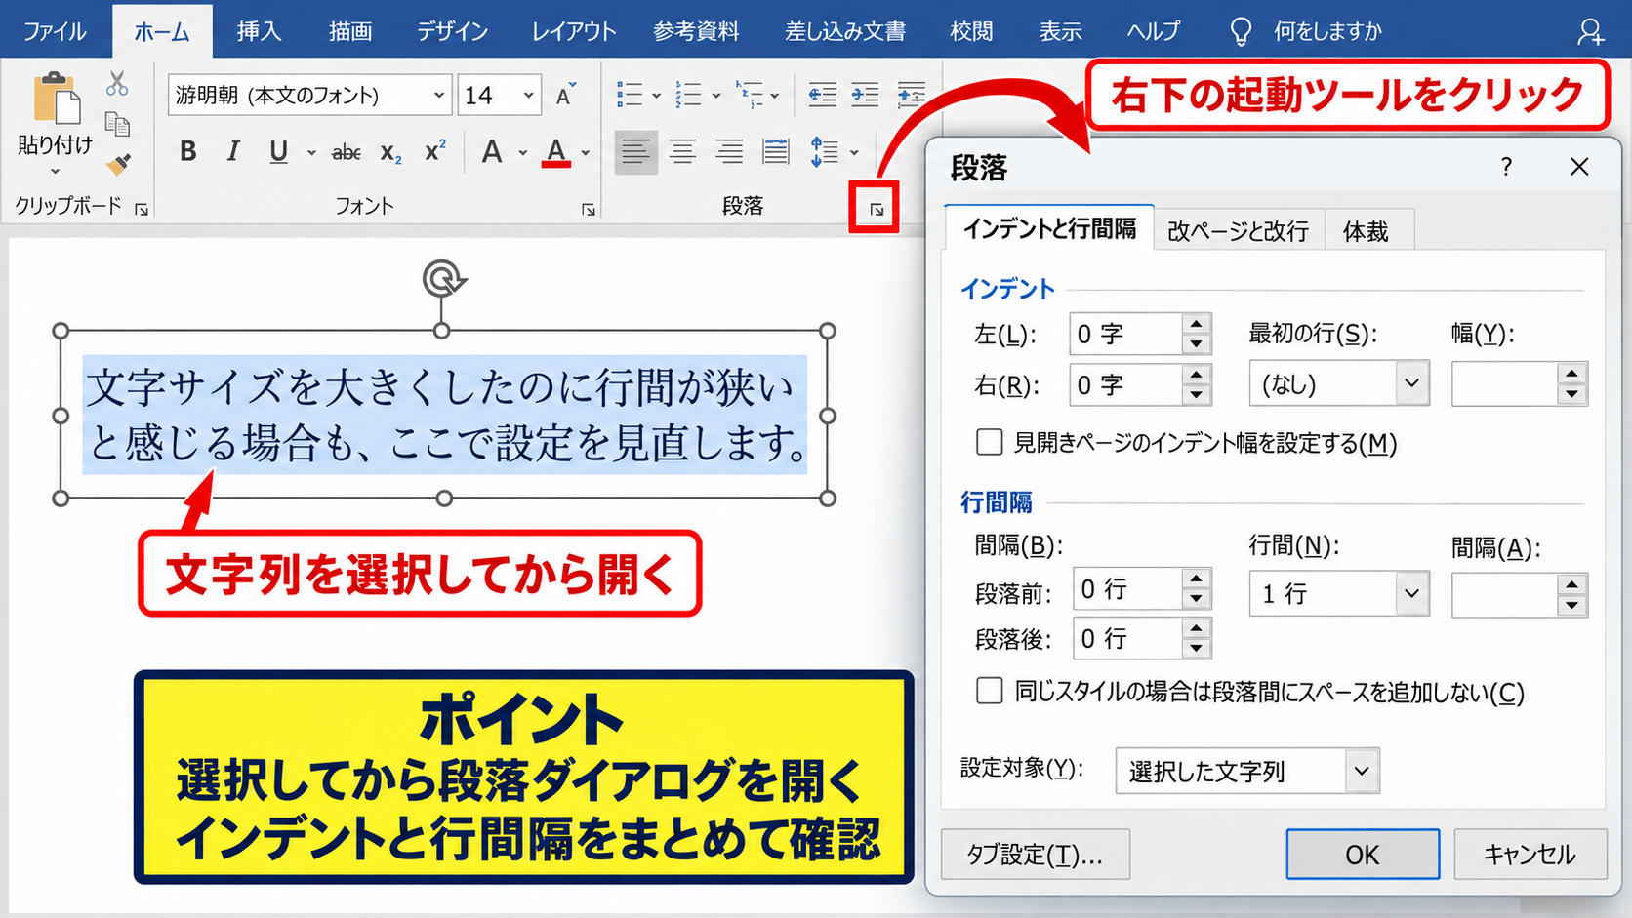Toggle Italic formatting
The image size is (1632, 918).
[232, 151]
